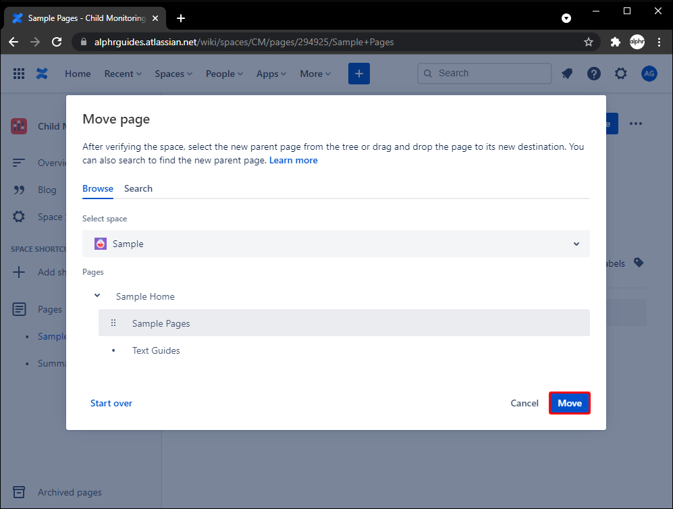Reload the page in browser

57,42
